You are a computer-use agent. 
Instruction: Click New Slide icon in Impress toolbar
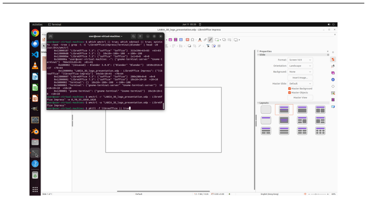pos(217,40)
